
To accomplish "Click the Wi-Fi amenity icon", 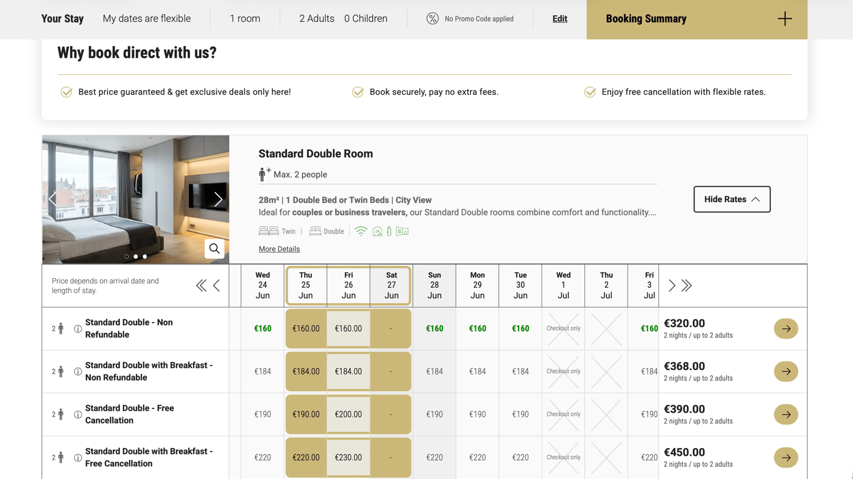I will (x=361, y=231).
